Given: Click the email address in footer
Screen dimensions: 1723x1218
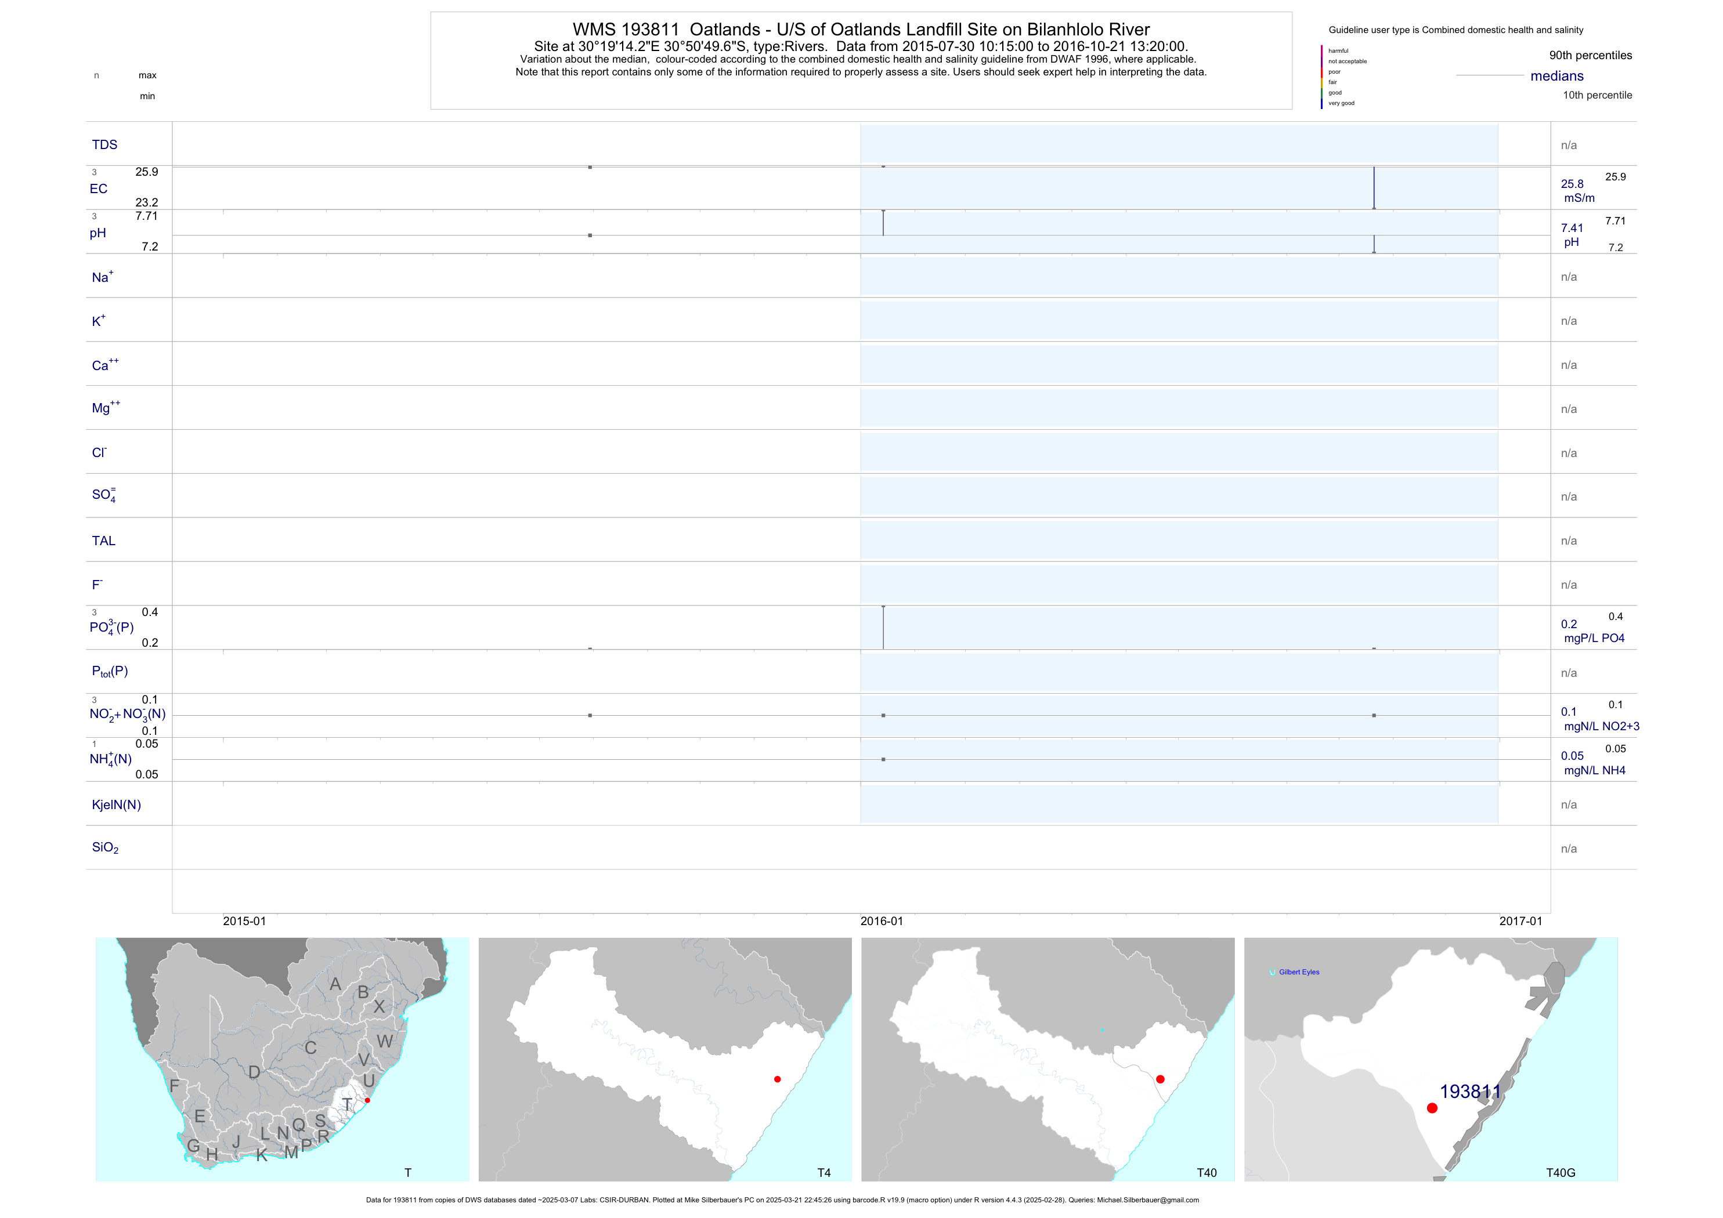Looking at the screenshot, I should tap(1147, 1200).
